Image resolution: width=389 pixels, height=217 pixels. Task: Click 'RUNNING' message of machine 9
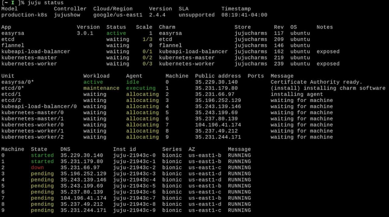pos(239,210)
